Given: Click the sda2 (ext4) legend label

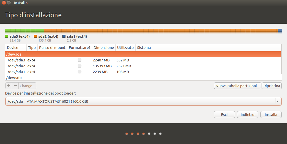Looking at the screenshot, I should coord(48,36).
